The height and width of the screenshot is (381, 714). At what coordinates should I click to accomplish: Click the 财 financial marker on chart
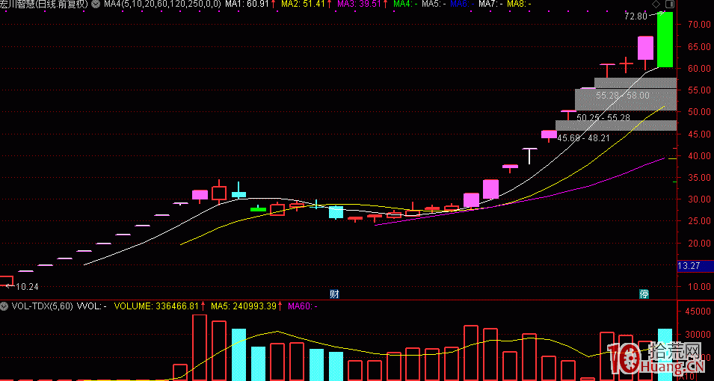click(x=335, y=294)
